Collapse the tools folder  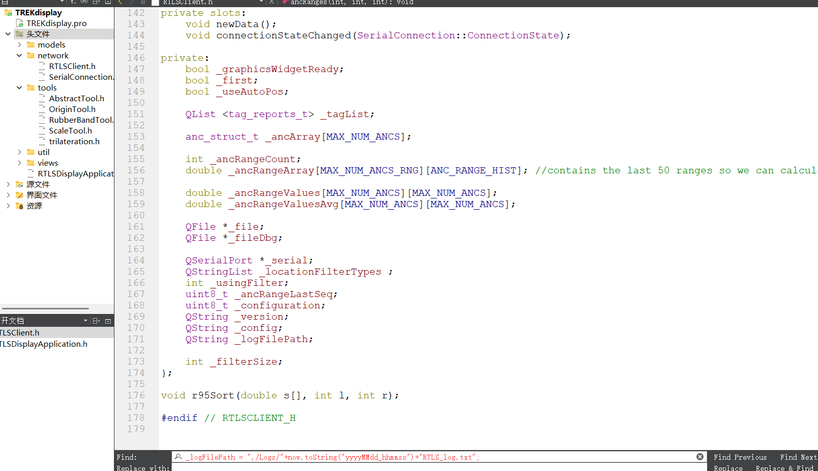19,88
